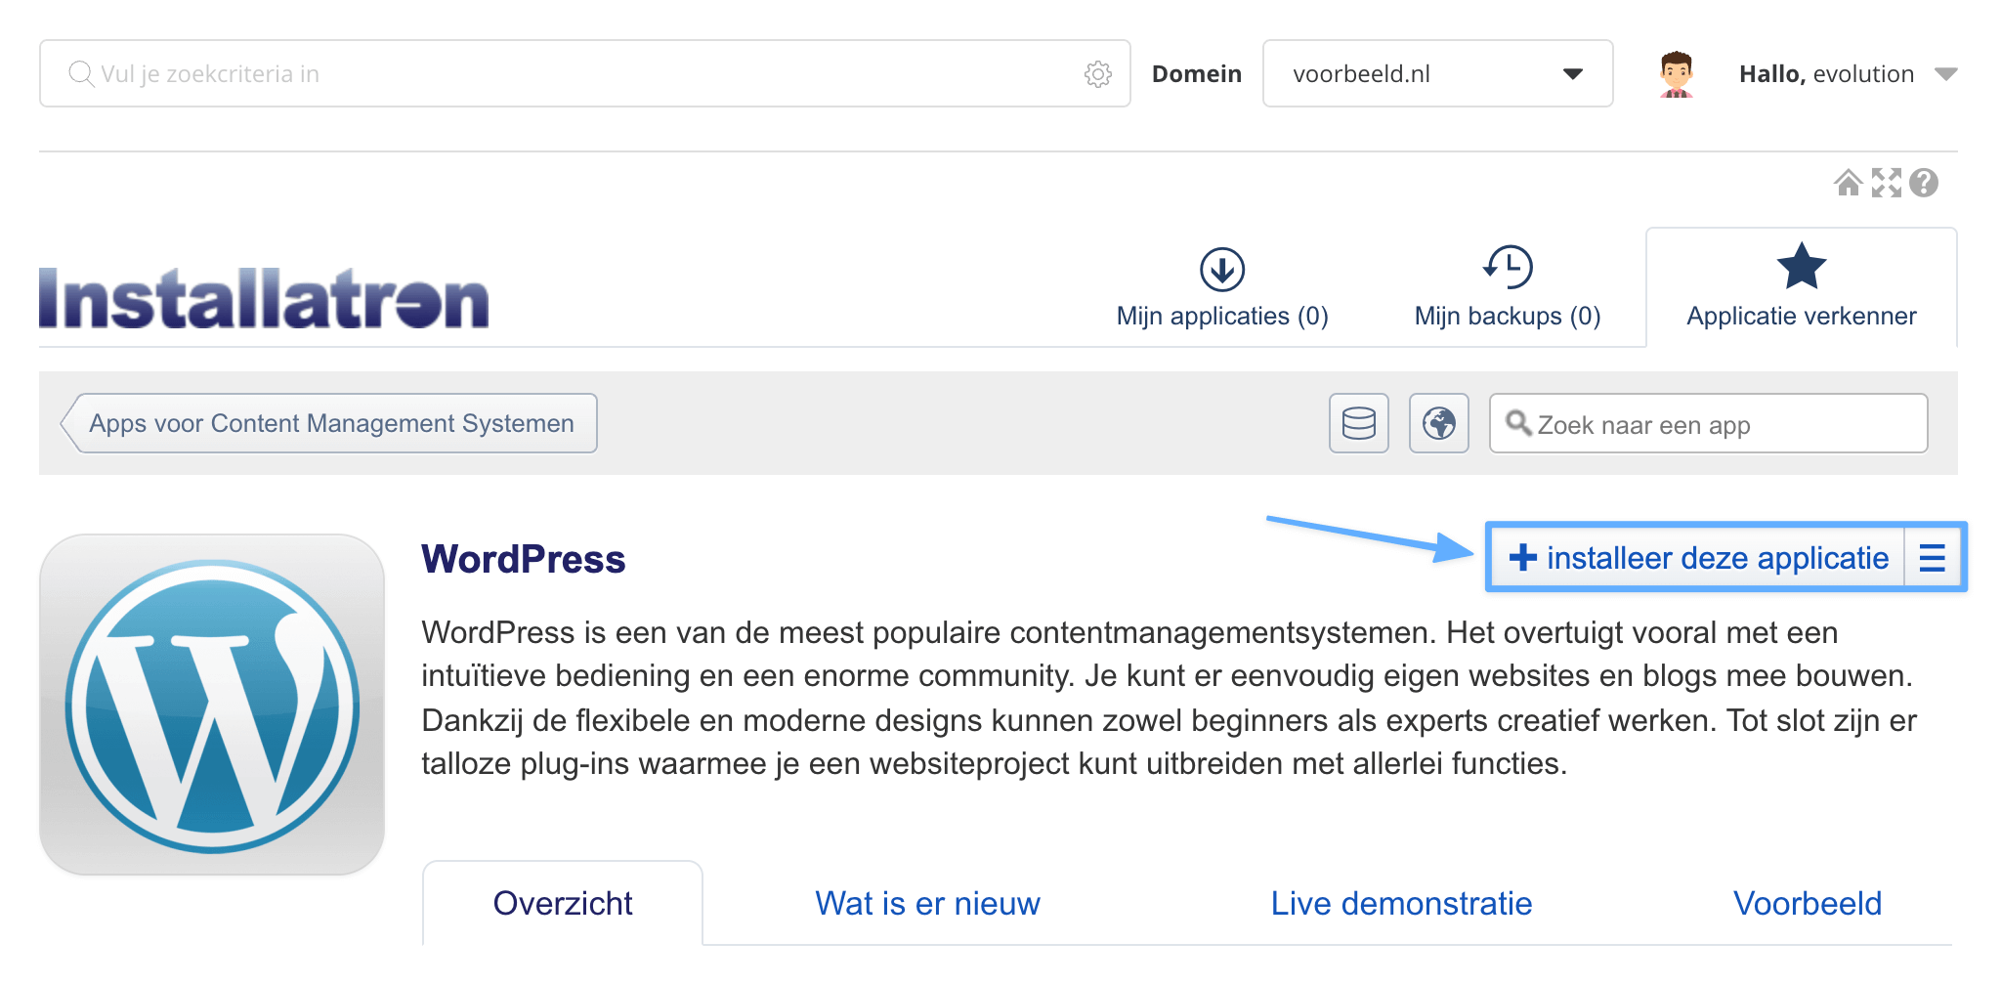Click the WordPress logo thumbnail
This screenshot has width=2001, height=985.
(212, 705)
